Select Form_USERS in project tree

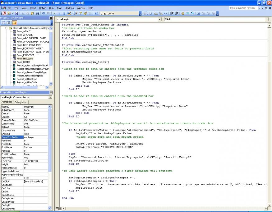[23, 62]
